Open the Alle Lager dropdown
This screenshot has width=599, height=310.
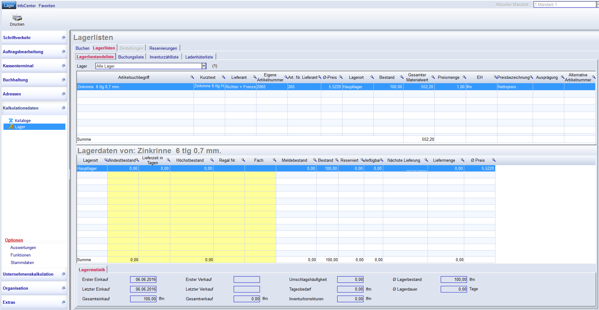coord(204,66)
